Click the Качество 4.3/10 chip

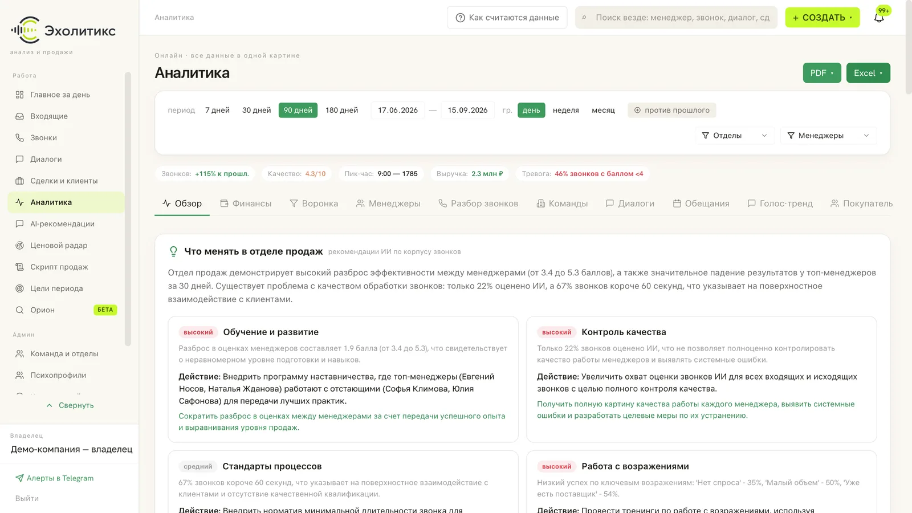pyautogui.click(x=297, y=174)
